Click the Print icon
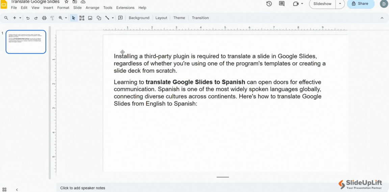 pos(44,18)
